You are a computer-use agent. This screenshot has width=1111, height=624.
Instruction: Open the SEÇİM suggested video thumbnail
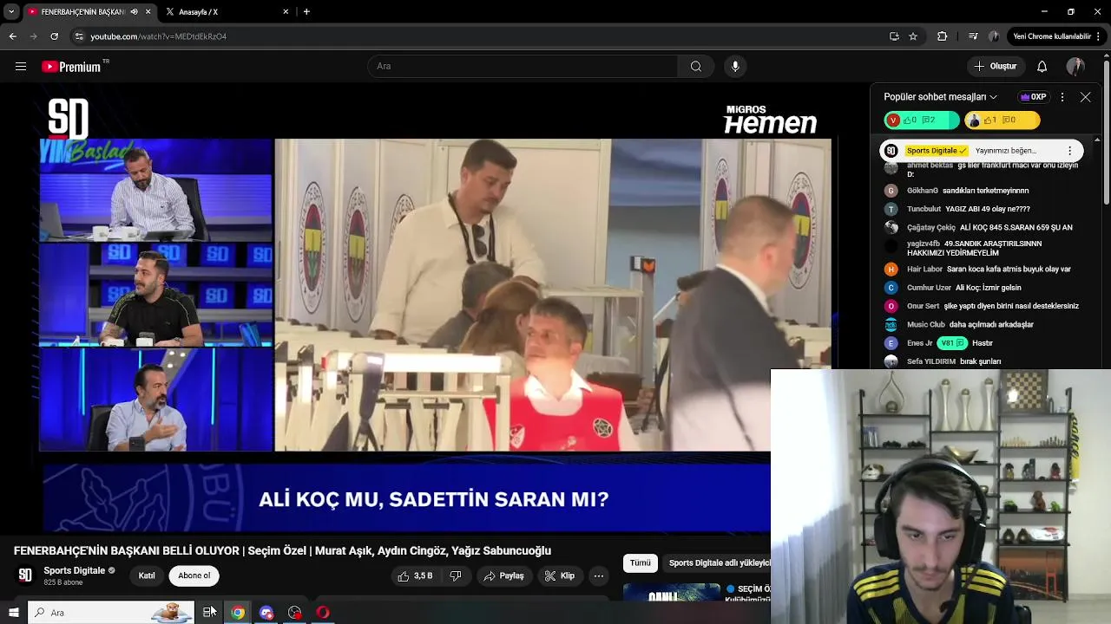(x=672, y=592)
